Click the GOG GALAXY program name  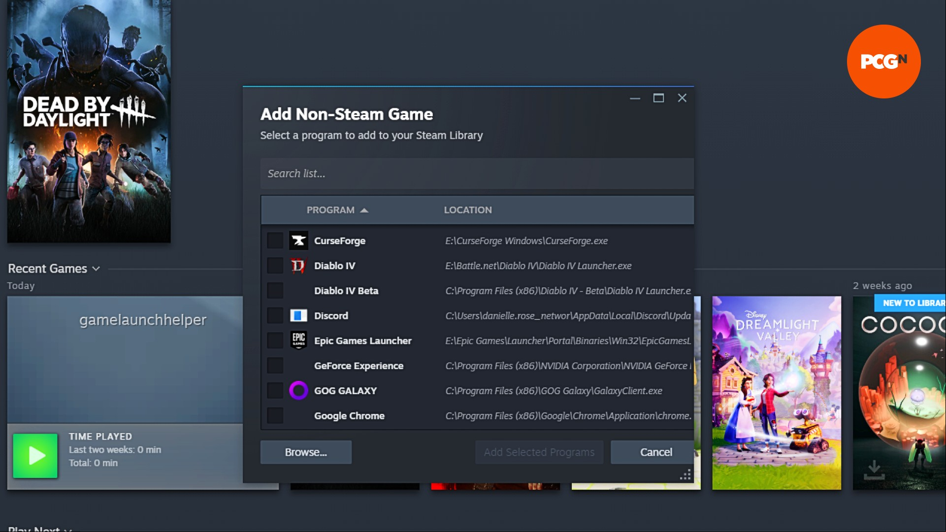[x=346, y=391]
